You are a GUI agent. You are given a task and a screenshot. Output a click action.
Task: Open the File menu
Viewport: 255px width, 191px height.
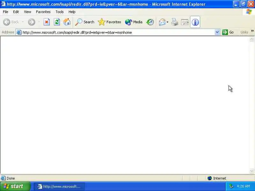[x=5, y=12]
